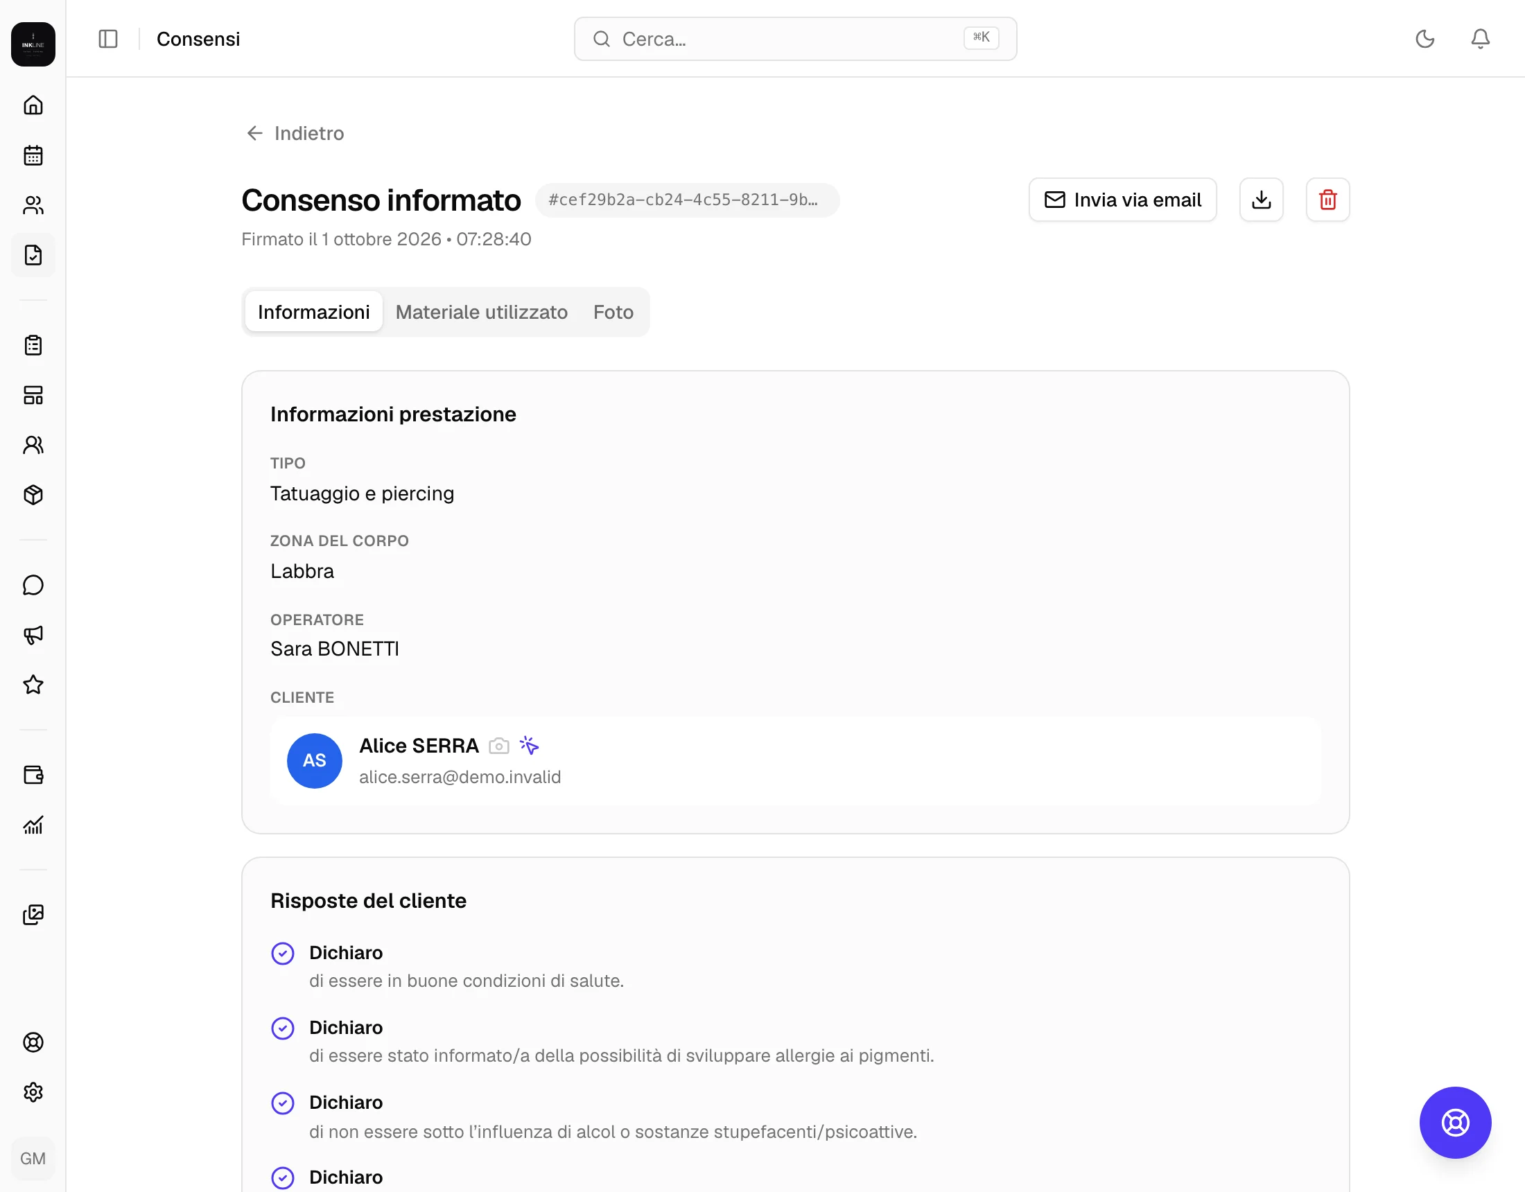Viewport: 1525px width, 1192px height.
Task: Delete the consent with red trash icon
Action: click(x=1327, y=200)
